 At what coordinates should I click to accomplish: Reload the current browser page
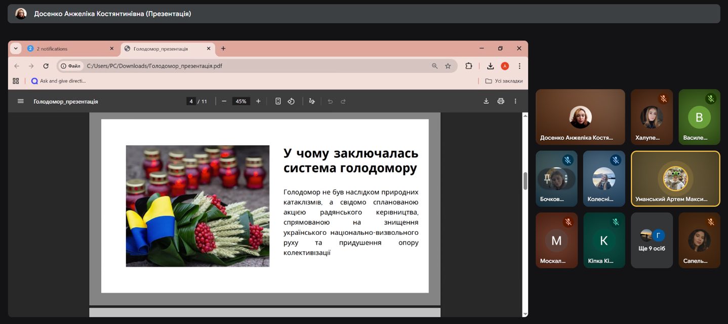46,66
